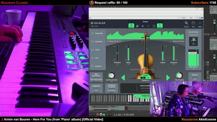Viewport: 217px width, 122px height.
Task: Click the pause button in DAW transport
Action: click(111, 115)
